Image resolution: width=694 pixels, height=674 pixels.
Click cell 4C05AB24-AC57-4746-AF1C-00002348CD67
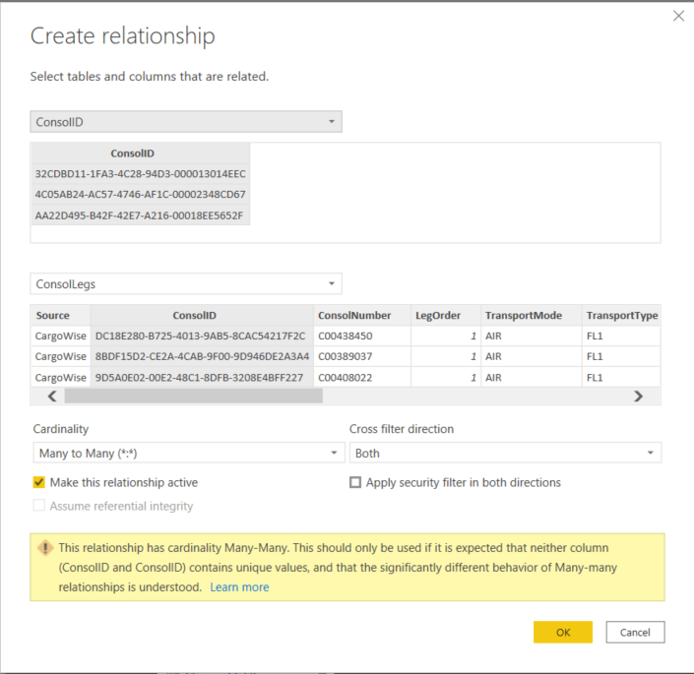click(x=141, y=194)
